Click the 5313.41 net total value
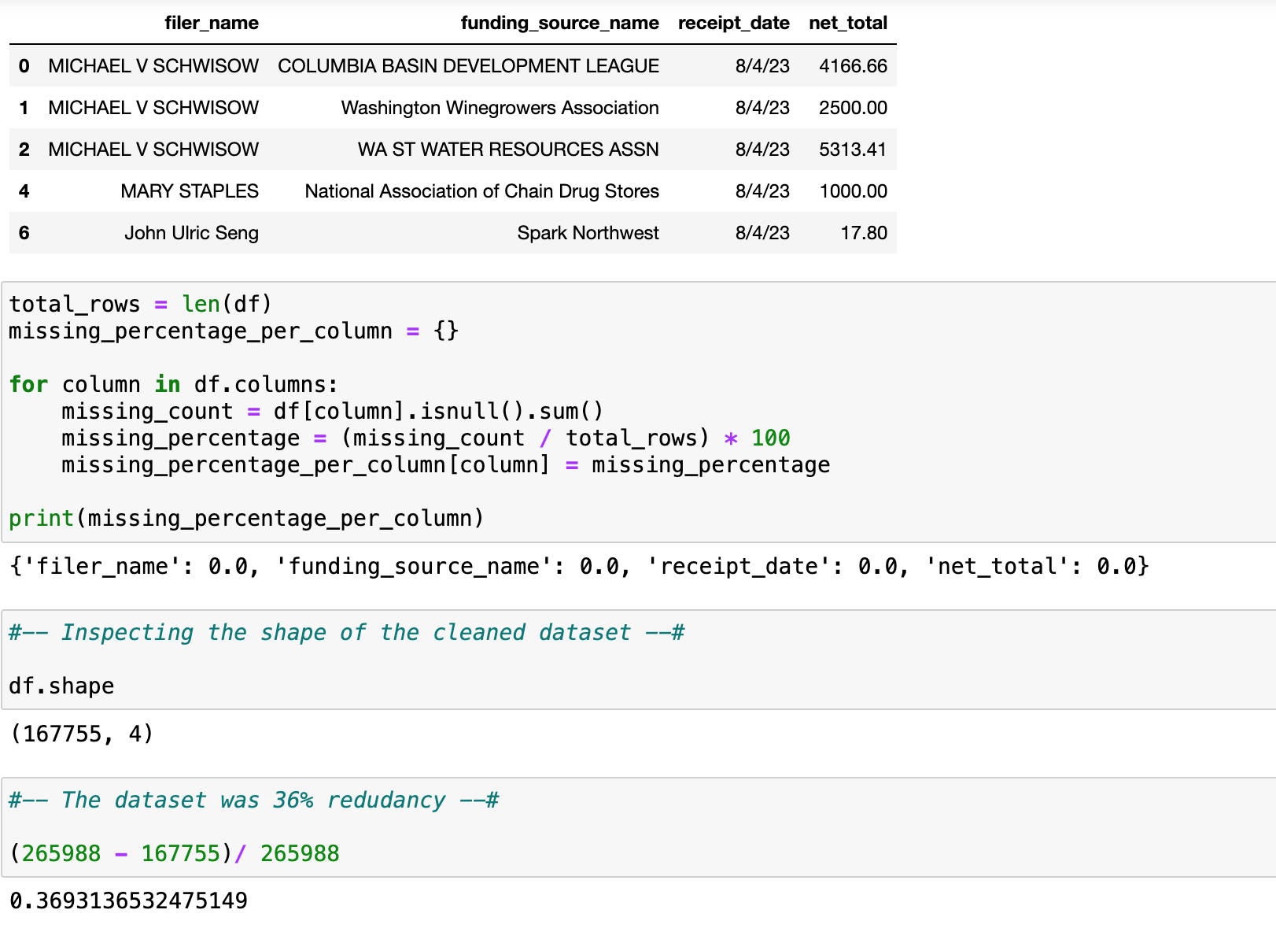 coord(853,150)
